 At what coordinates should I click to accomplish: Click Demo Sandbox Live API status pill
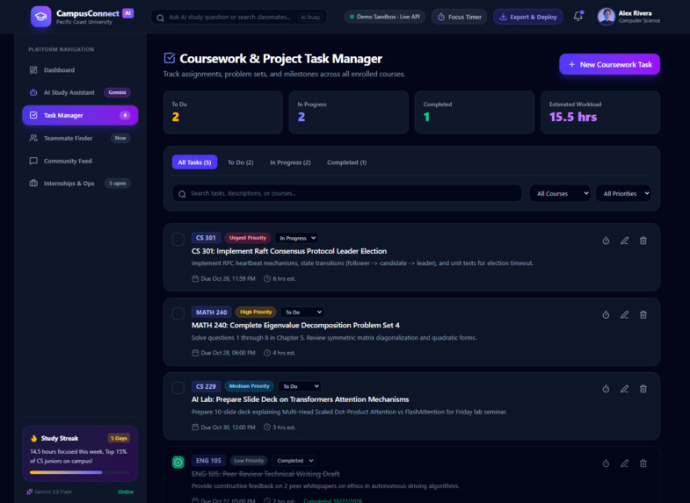click(385, 17)
